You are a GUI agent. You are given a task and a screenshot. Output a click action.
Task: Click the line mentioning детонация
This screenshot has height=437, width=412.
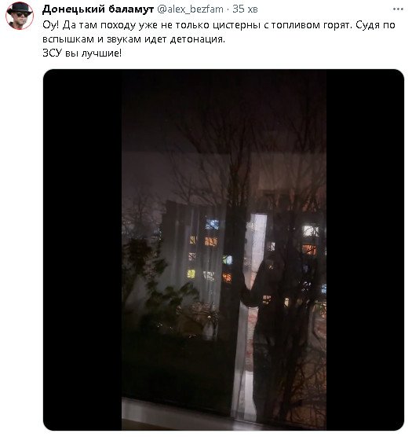click(134, 39)
